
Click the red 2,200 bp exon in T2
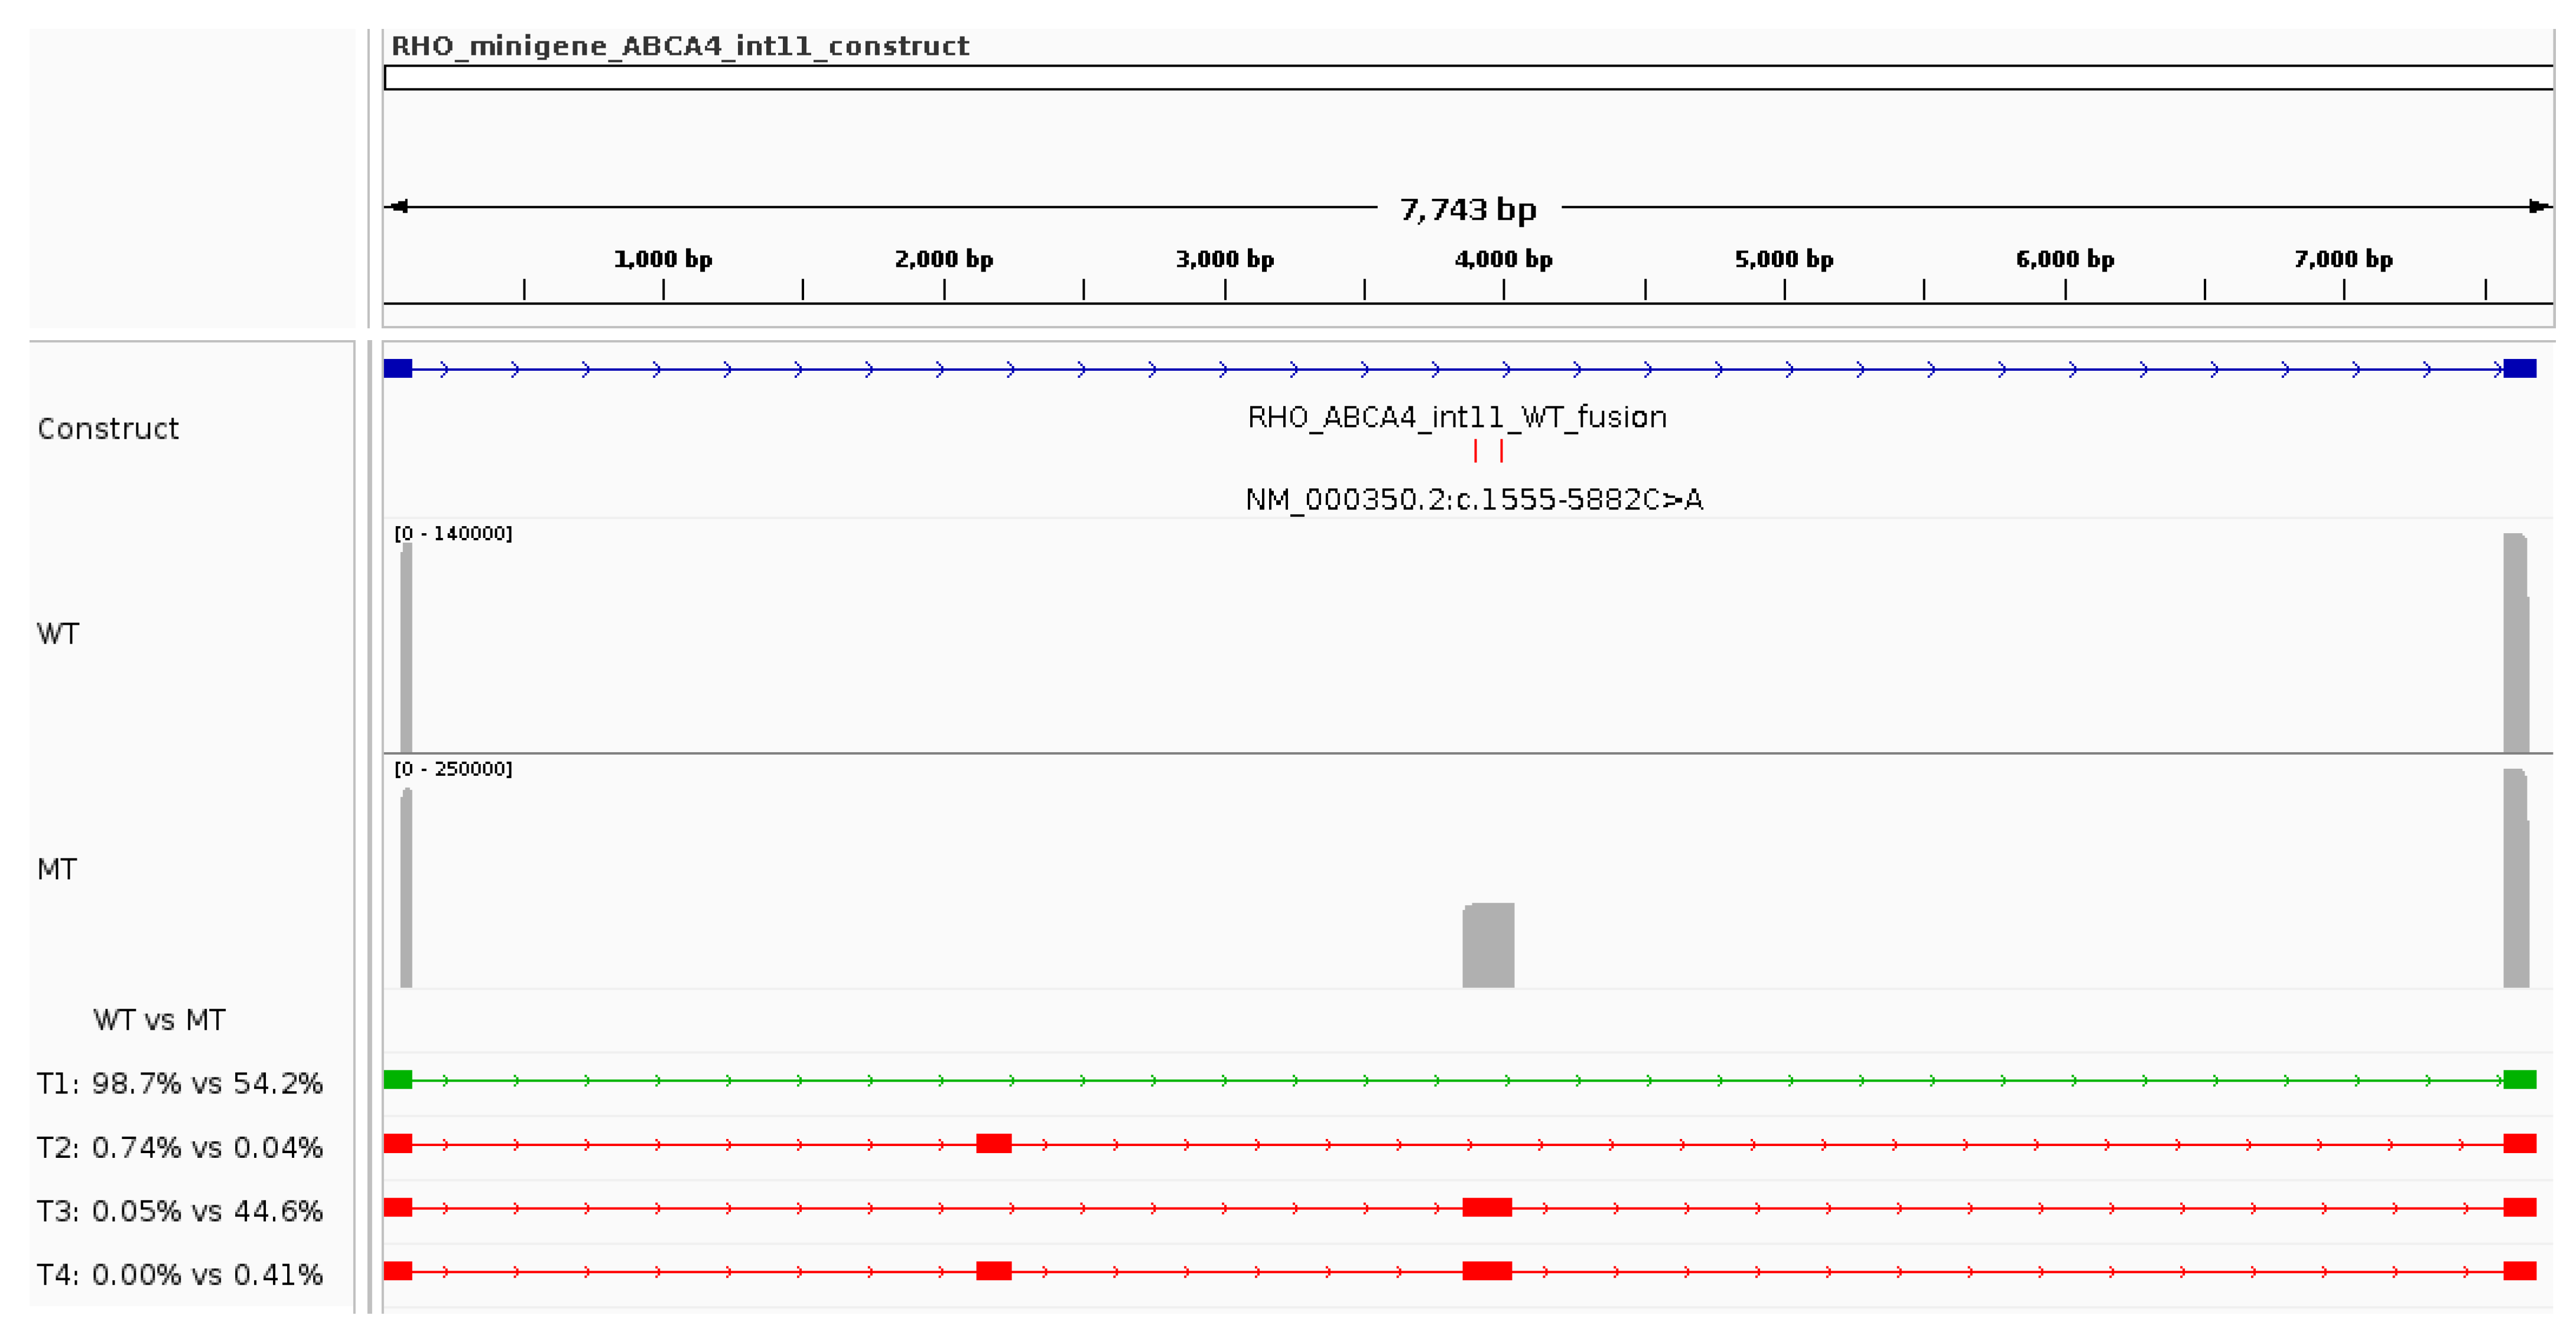[994, 1143]
